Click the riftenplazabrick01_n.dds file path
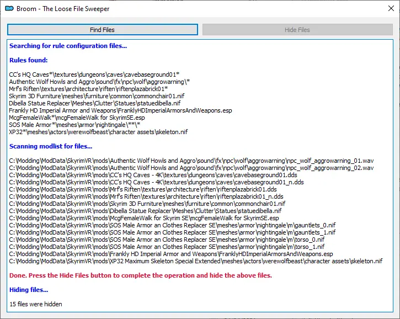Screen dimensions: 400x319 tap(146, 196)
